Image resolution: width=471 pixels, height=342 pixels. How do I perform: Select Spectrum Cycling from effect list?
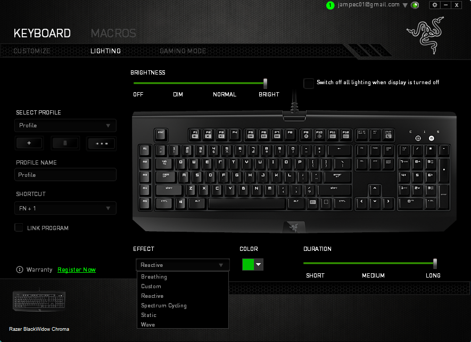tap(164, 305)
